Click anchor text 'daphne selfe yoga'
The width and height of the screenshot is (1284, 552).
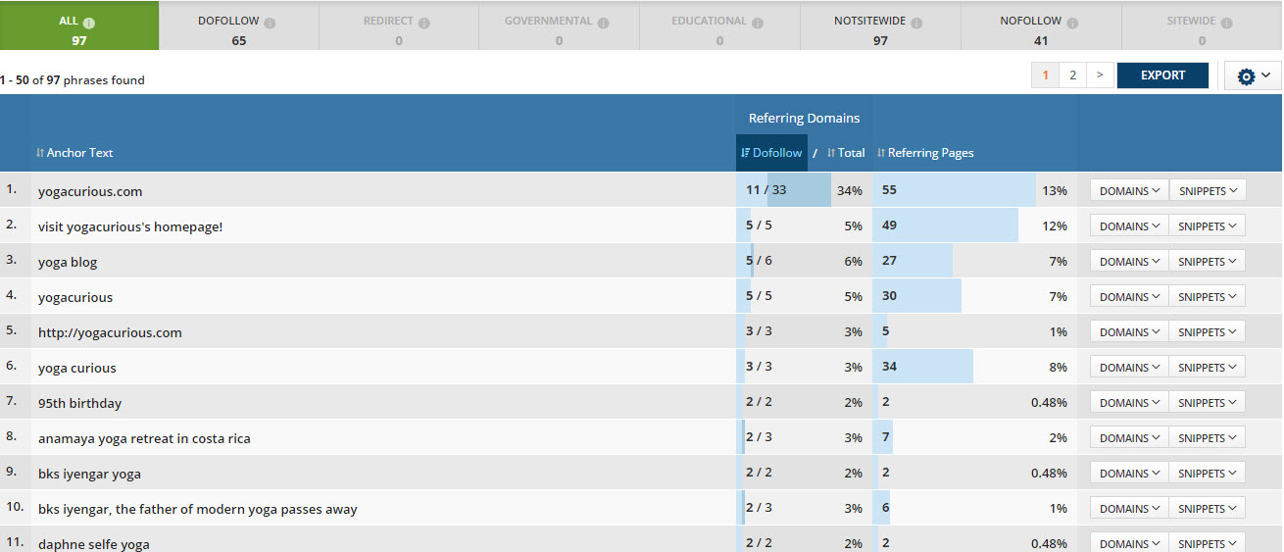[94, 544]
